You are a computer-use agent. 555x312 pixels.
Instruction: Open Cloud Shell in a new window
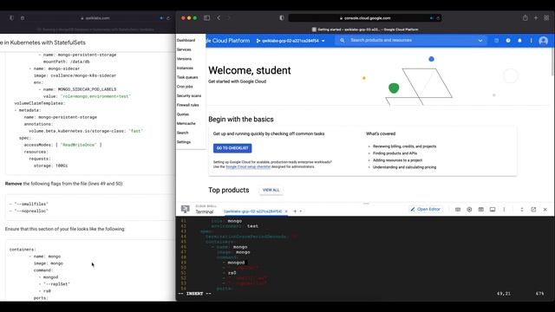(x=533, y=210)
